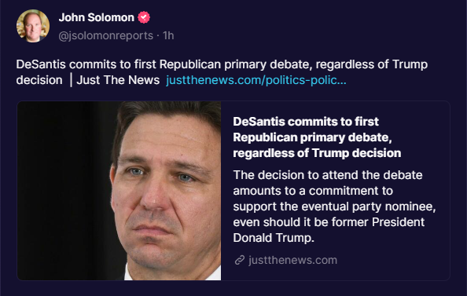Screen dimensions: 467x296
Task: Open the 1h post timestamp
Action: 168,35
